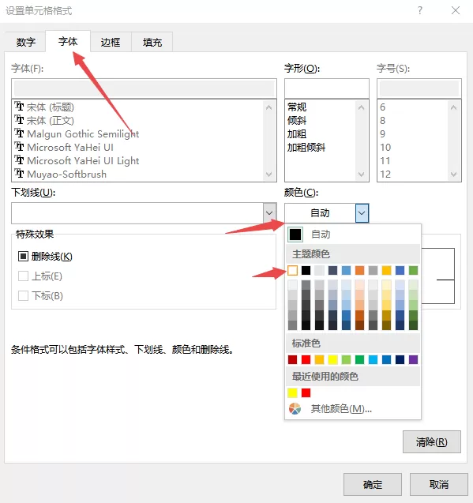The image size is (473, 503).
Task: Choose the plain Microsoft YaHei UI font
Action: pos(64,147)
